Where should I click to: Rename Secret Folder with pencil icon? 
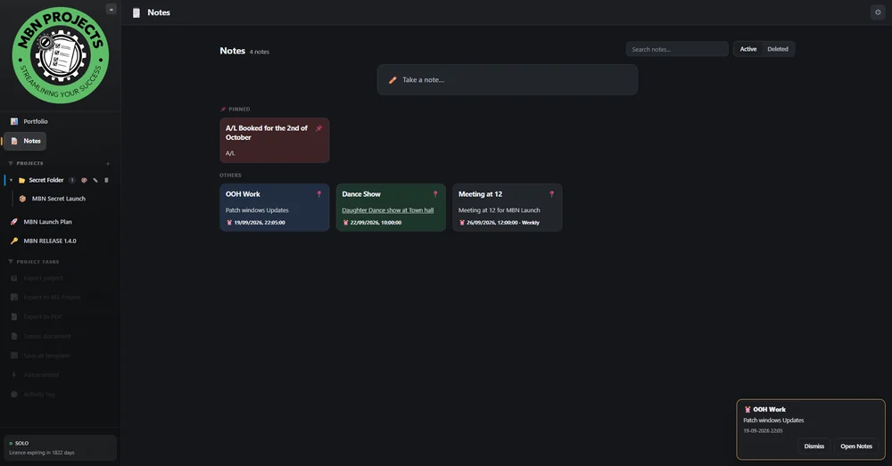[95, 180]
